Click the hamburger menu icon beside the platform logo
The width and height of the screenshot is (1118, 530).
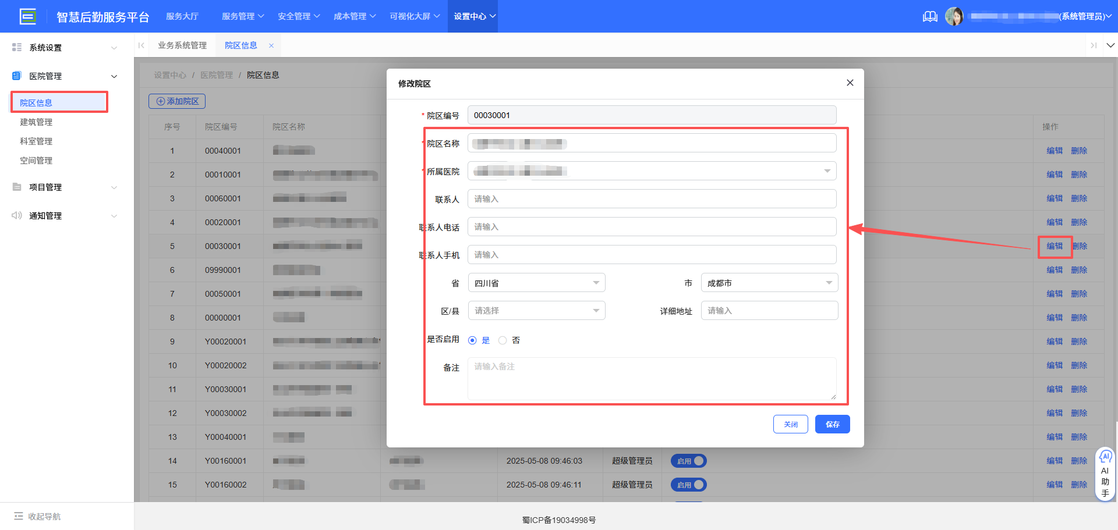(28, 16)
